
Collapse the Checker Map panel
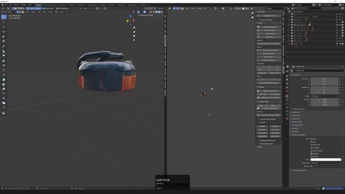point(263,102)
